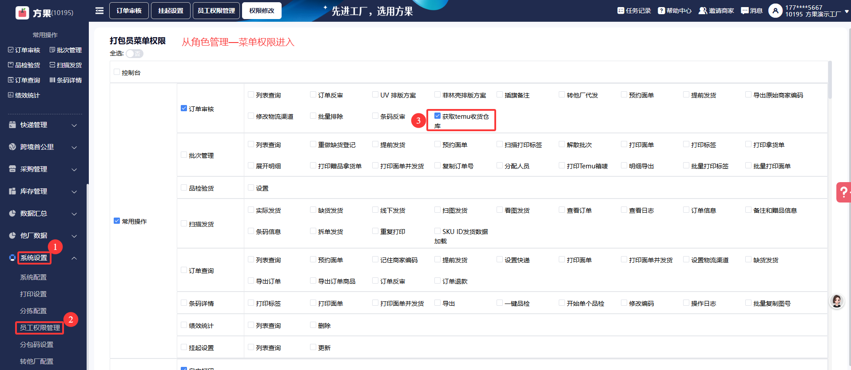Switch to the 挂起设置 top tab
This screenshot has width=851, height=370.
(171, 11)
